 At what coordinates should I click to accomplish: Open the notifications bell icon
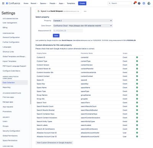pyautogui.click(x=134, y=3)
